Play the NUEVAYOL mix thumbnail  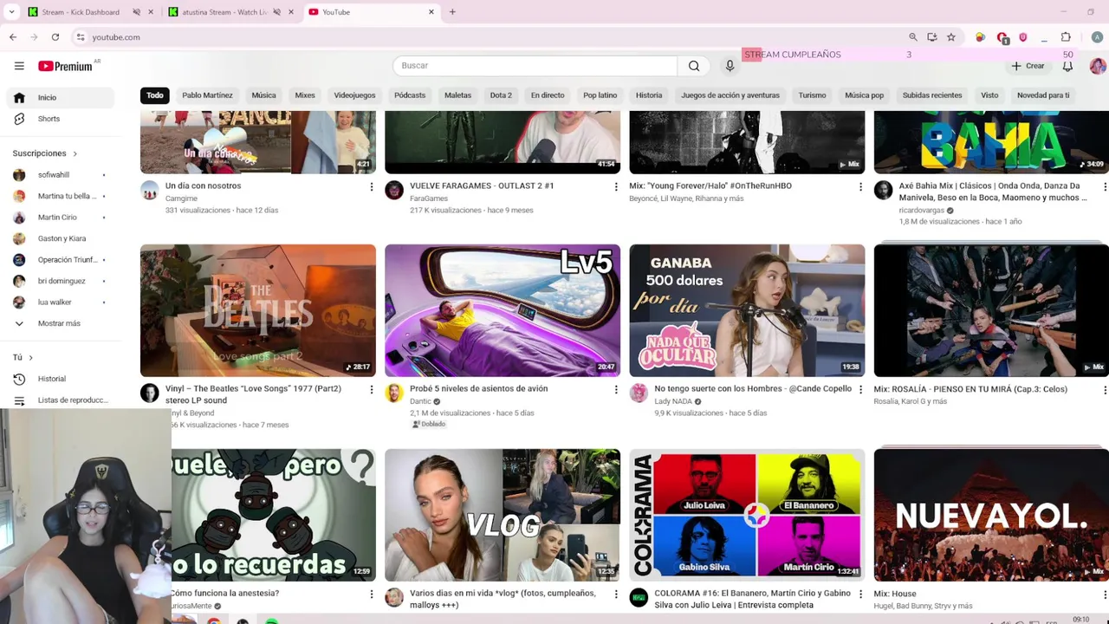(991, 515)
